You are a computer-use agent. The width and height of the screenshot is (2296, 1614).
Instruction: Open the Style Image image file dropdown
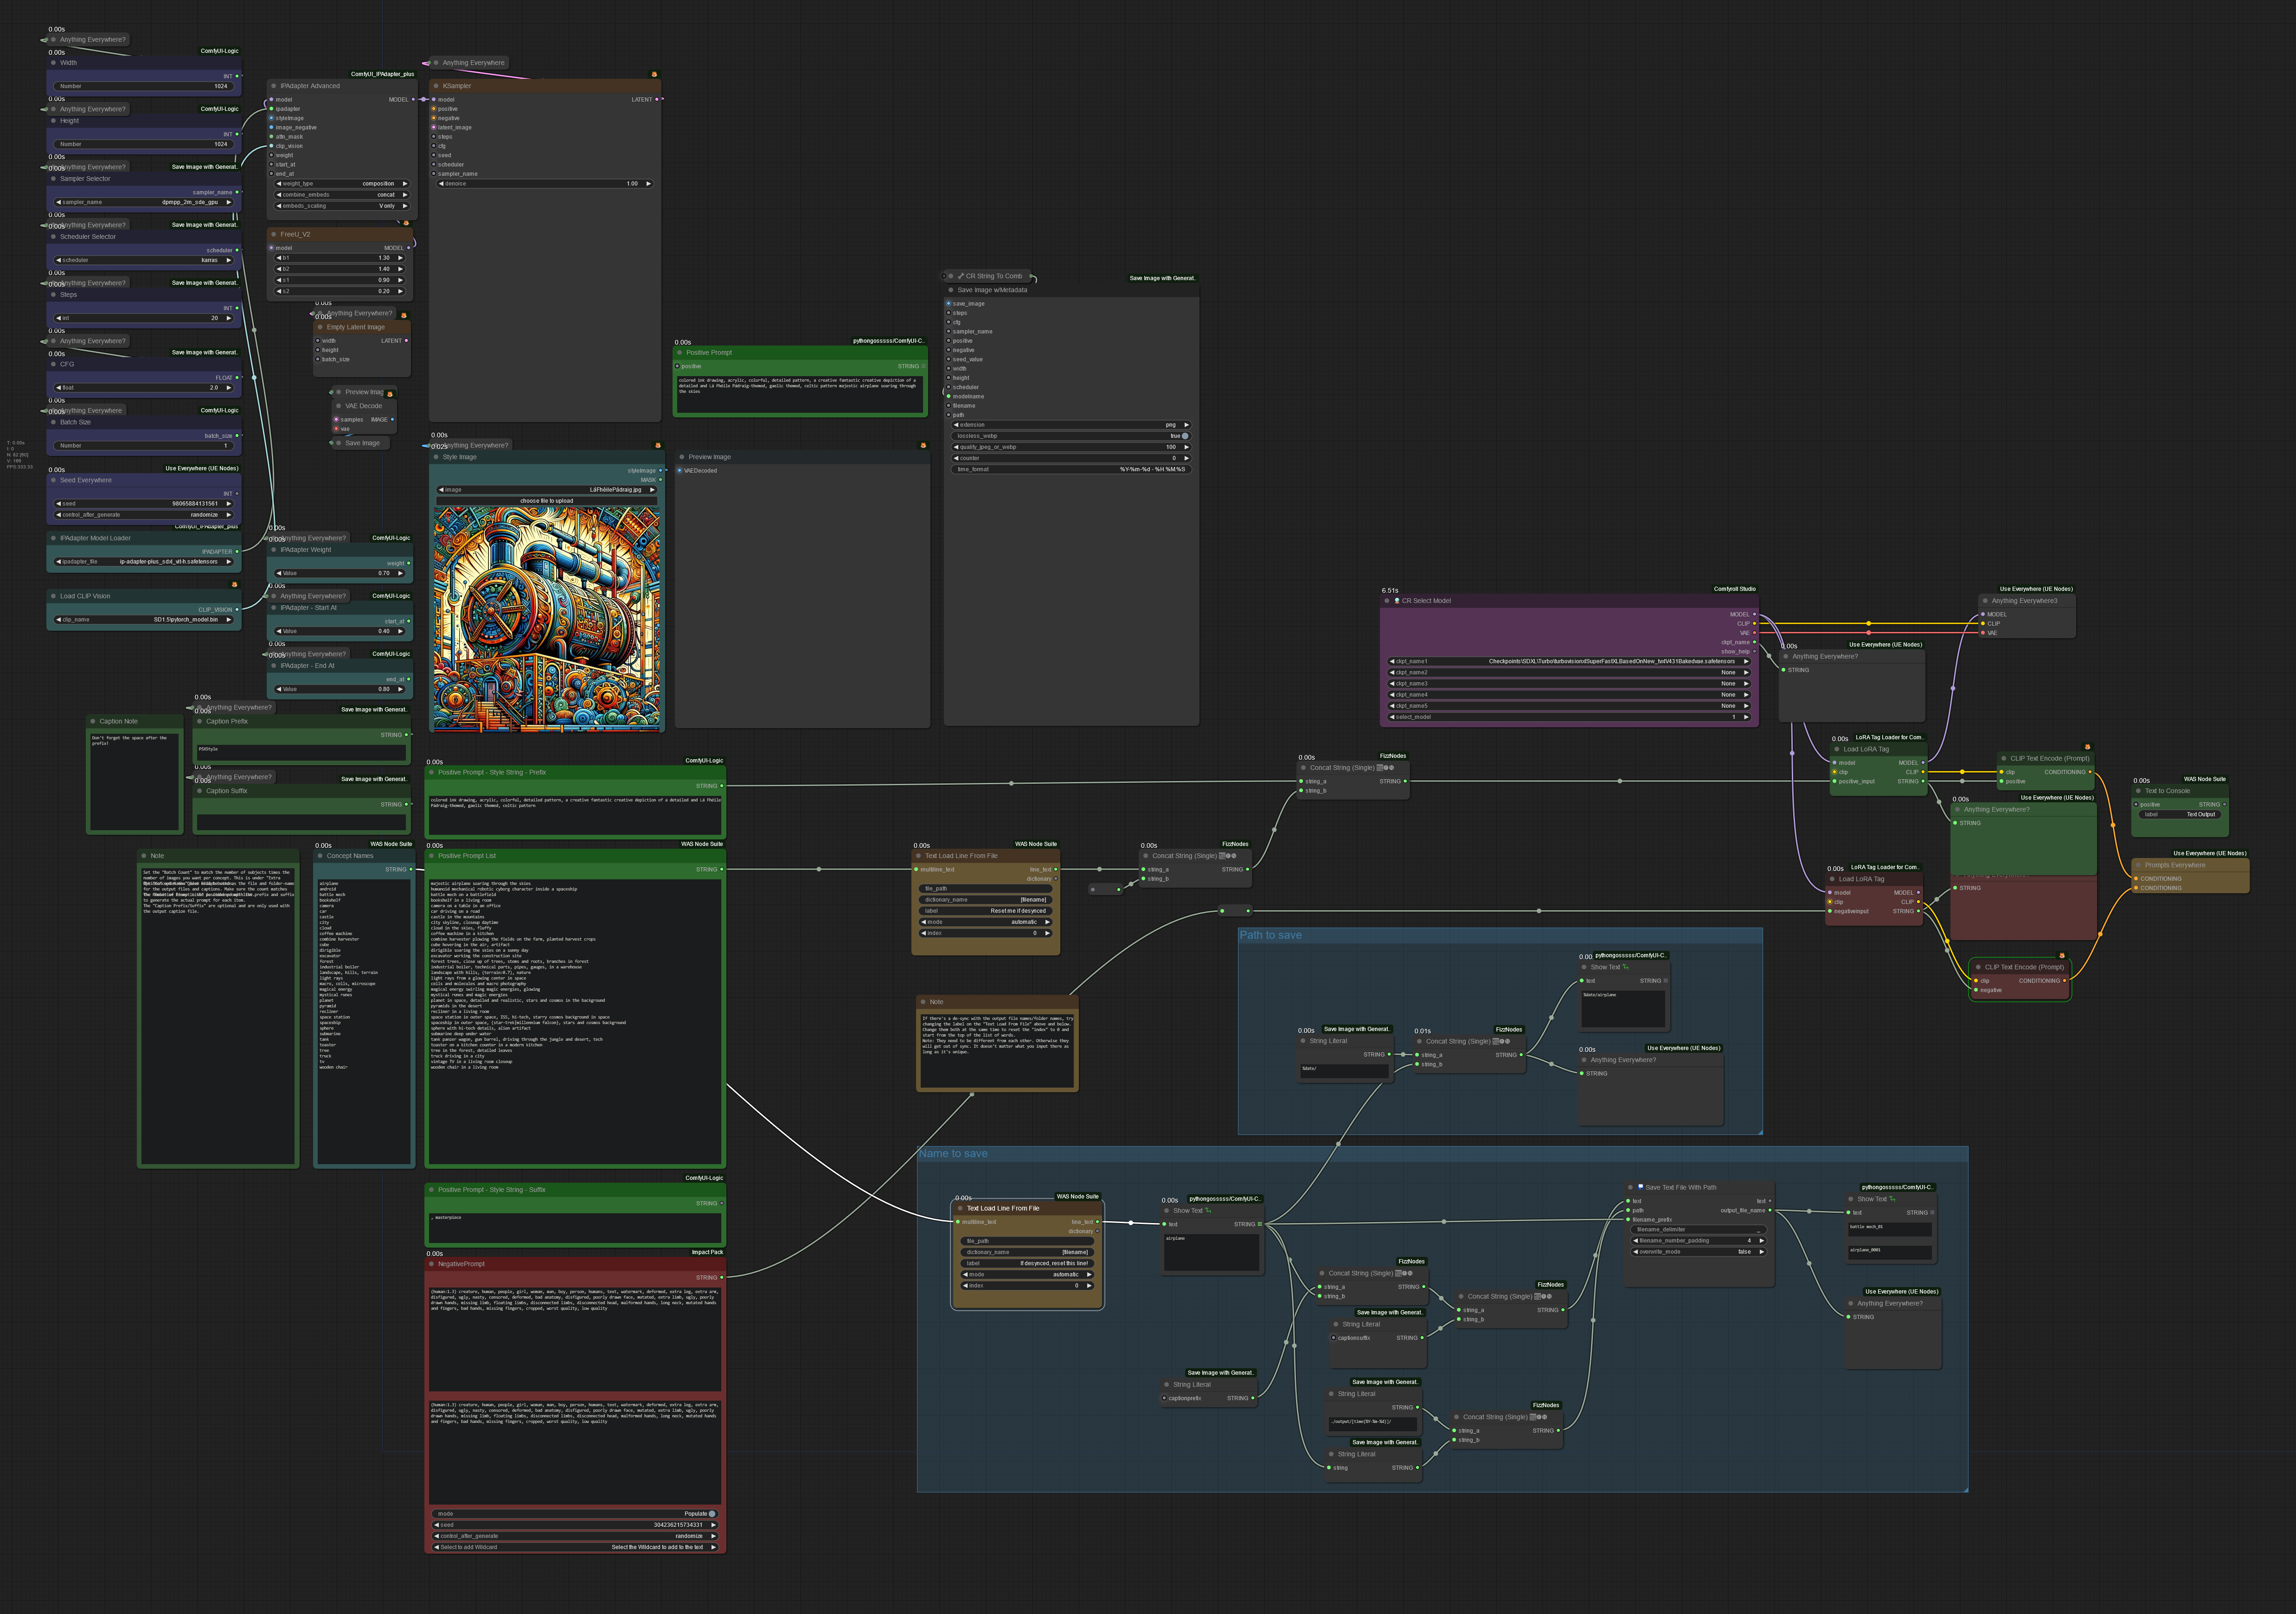coord(547,490)
